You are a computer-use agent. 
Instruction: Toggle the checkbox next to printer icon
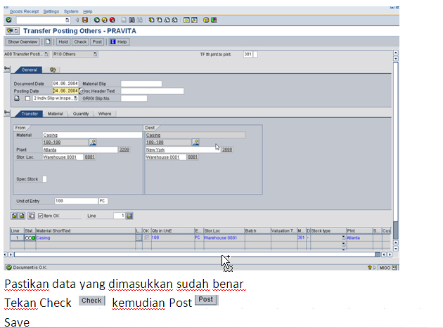[28, 98]
